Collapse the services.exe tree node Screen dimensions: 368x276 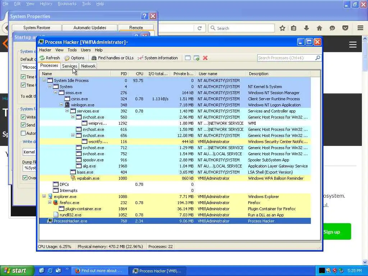click(x=67, y=111)
